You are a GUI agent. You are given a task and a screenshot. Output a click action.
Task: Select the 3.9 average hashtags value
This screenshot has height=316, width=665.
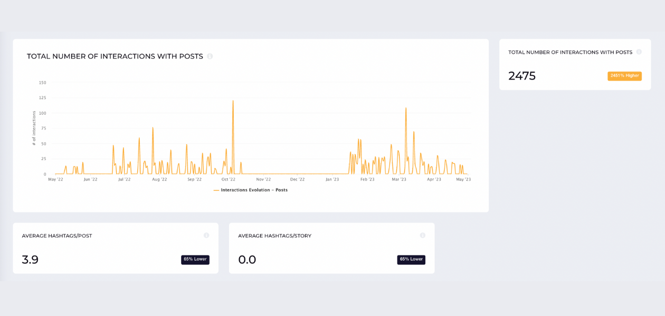tap(30, 260)
